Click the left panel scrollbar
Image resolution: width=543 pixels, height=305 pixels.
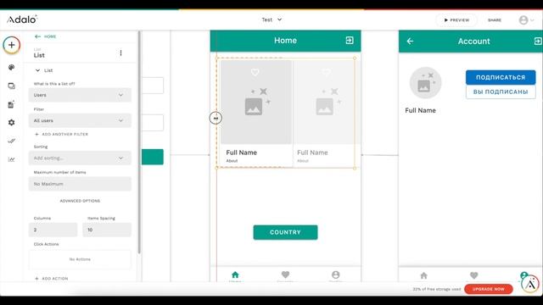coord(139,141)
